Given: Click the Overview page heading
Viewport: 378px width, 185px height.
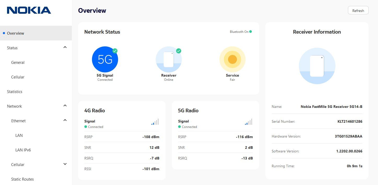Looking at the screenshot, I should [x=92, y=11].
